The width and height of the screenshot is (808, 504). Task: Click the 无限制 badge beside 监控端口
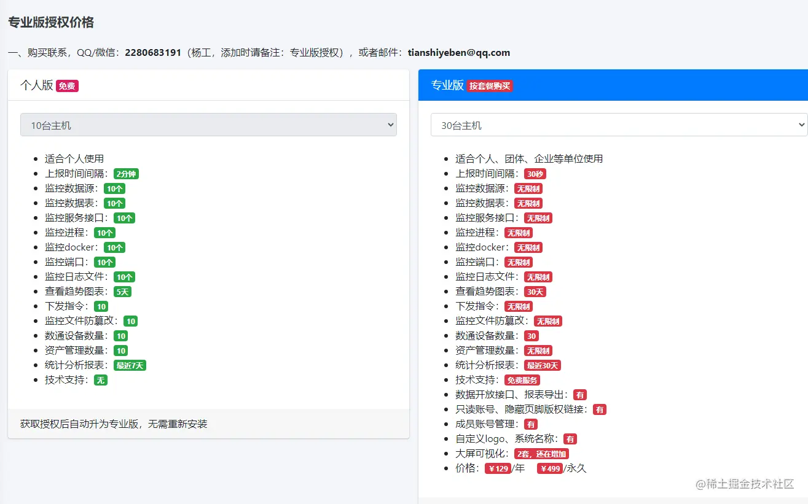(x=519, y=262)
